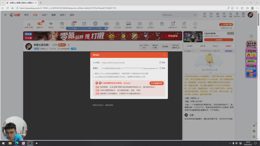Open the 历史 history icon
Image resolution: width=260 pixels, height=146 pixels.
(204, 15)
